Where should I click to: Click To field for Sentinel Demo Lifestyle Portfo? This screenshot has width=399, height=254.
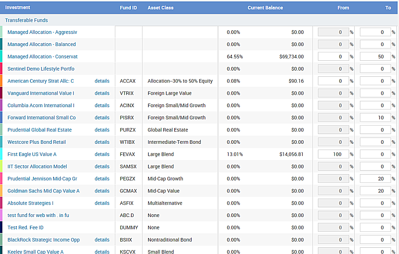pyautogui.click(x=375, y=69)
